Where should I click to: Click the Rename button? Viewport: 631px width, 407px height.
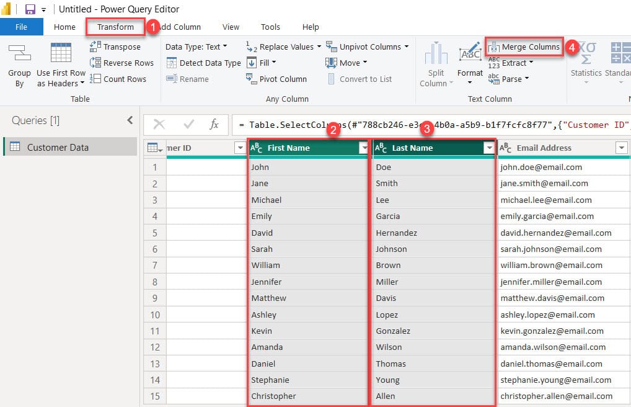click(x=188, y=79)
